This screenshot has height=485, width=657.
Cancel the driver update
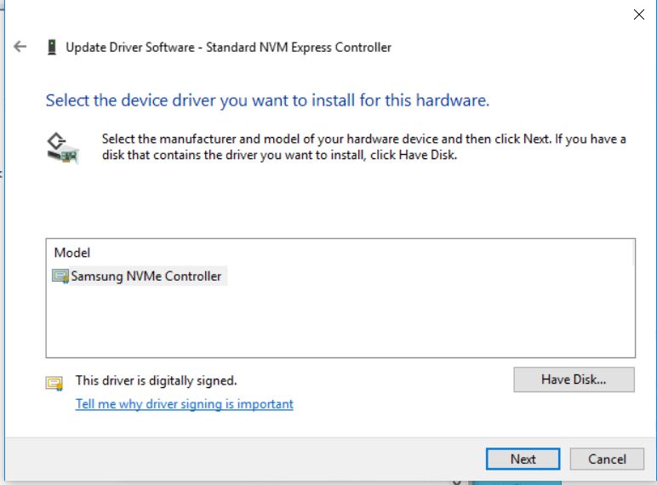pos(607,459)
